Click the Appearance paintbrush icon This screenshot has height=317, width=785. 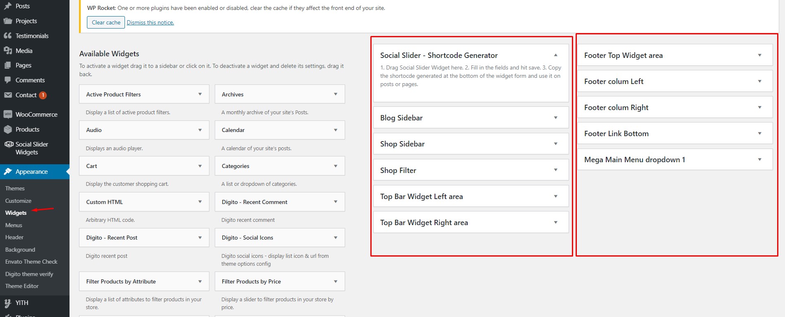(x=7, y=172)
